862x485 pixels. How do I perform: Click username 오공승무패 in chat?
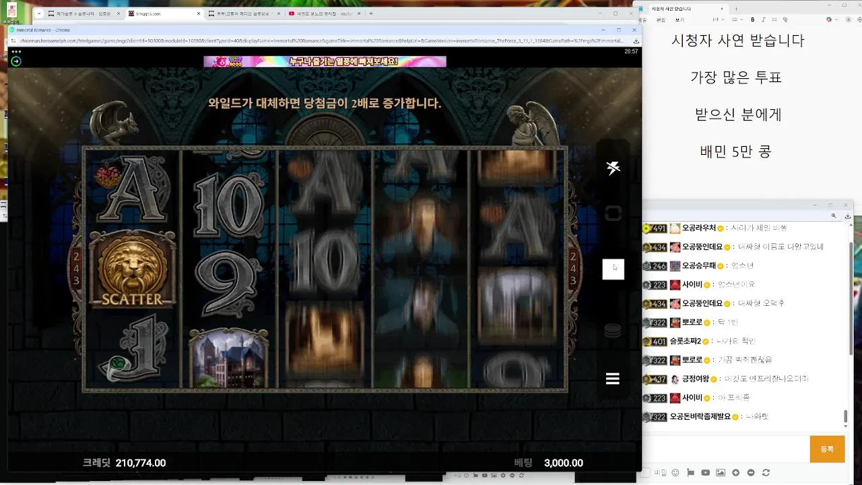[698, 266]
